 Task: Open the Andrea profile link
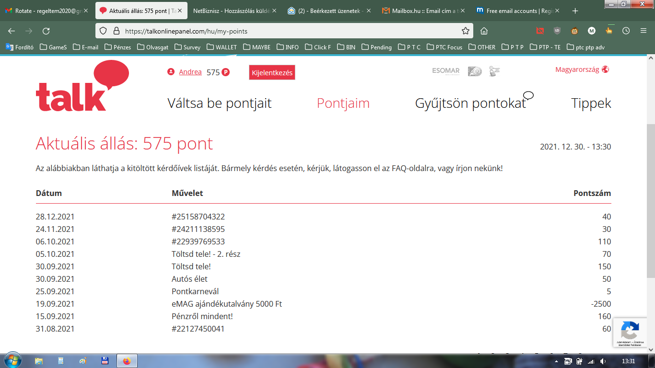pyautogui.click(x=190, y=72)
